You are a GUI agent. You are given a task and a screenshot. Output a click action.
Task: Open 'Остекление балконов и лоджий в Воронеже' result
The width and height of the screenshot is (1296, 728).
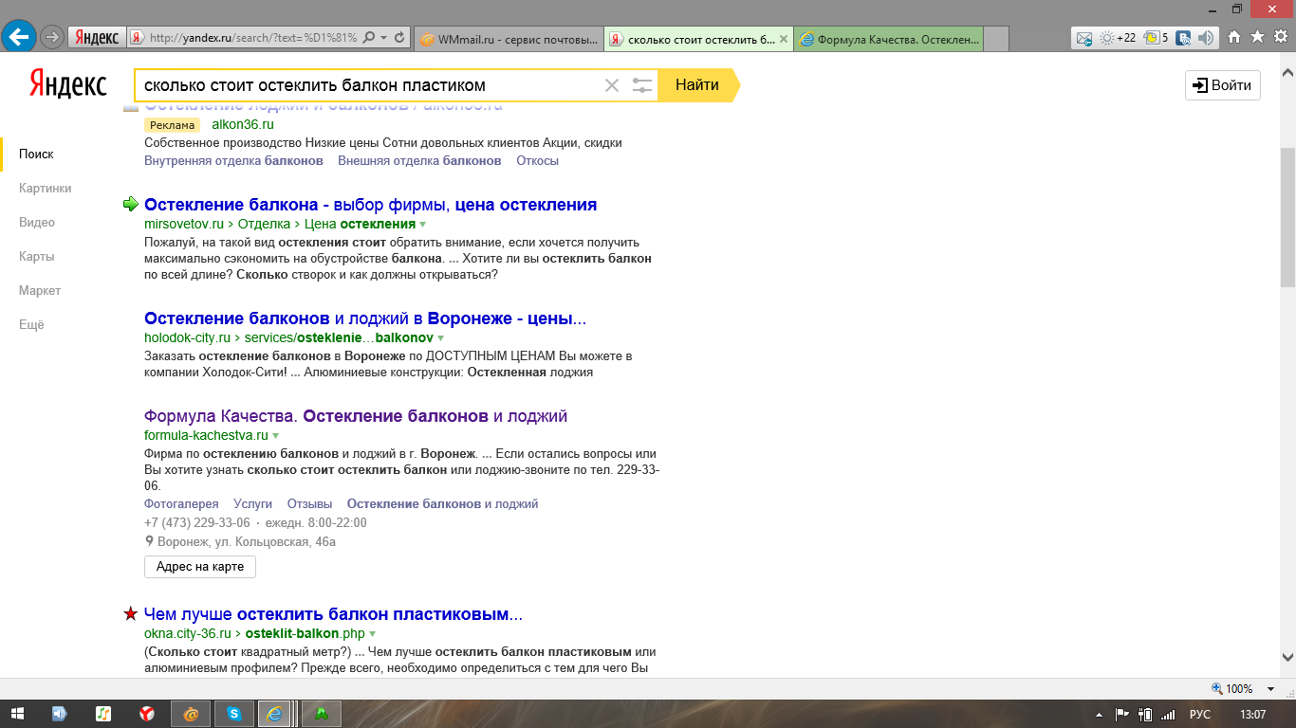[x=365, y=318]
